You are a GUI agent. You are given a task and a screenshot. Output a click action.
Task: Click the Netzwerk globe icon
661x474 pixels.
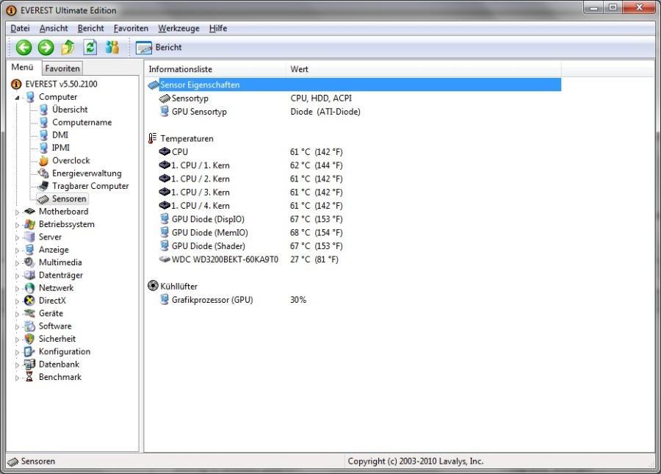point(29,287)
